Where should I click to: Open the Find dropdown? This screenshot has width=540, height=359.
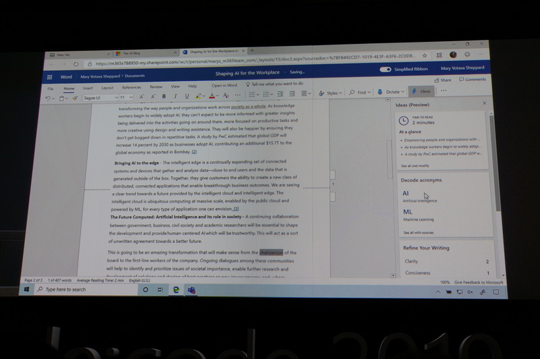point(360,92)
